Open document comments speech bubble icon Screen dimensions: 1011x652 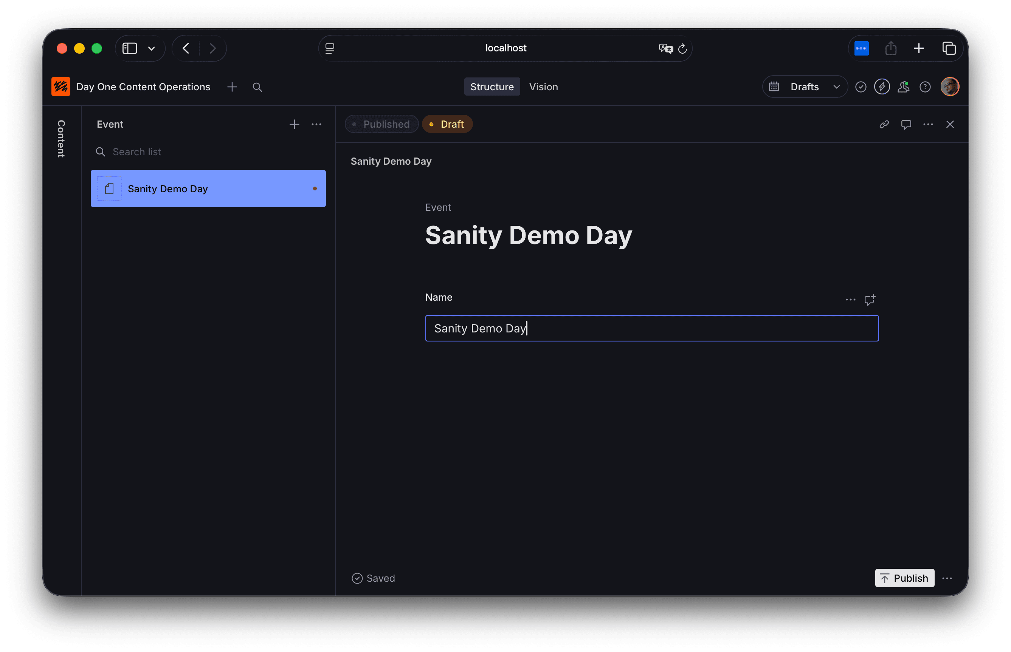point(906,125)
